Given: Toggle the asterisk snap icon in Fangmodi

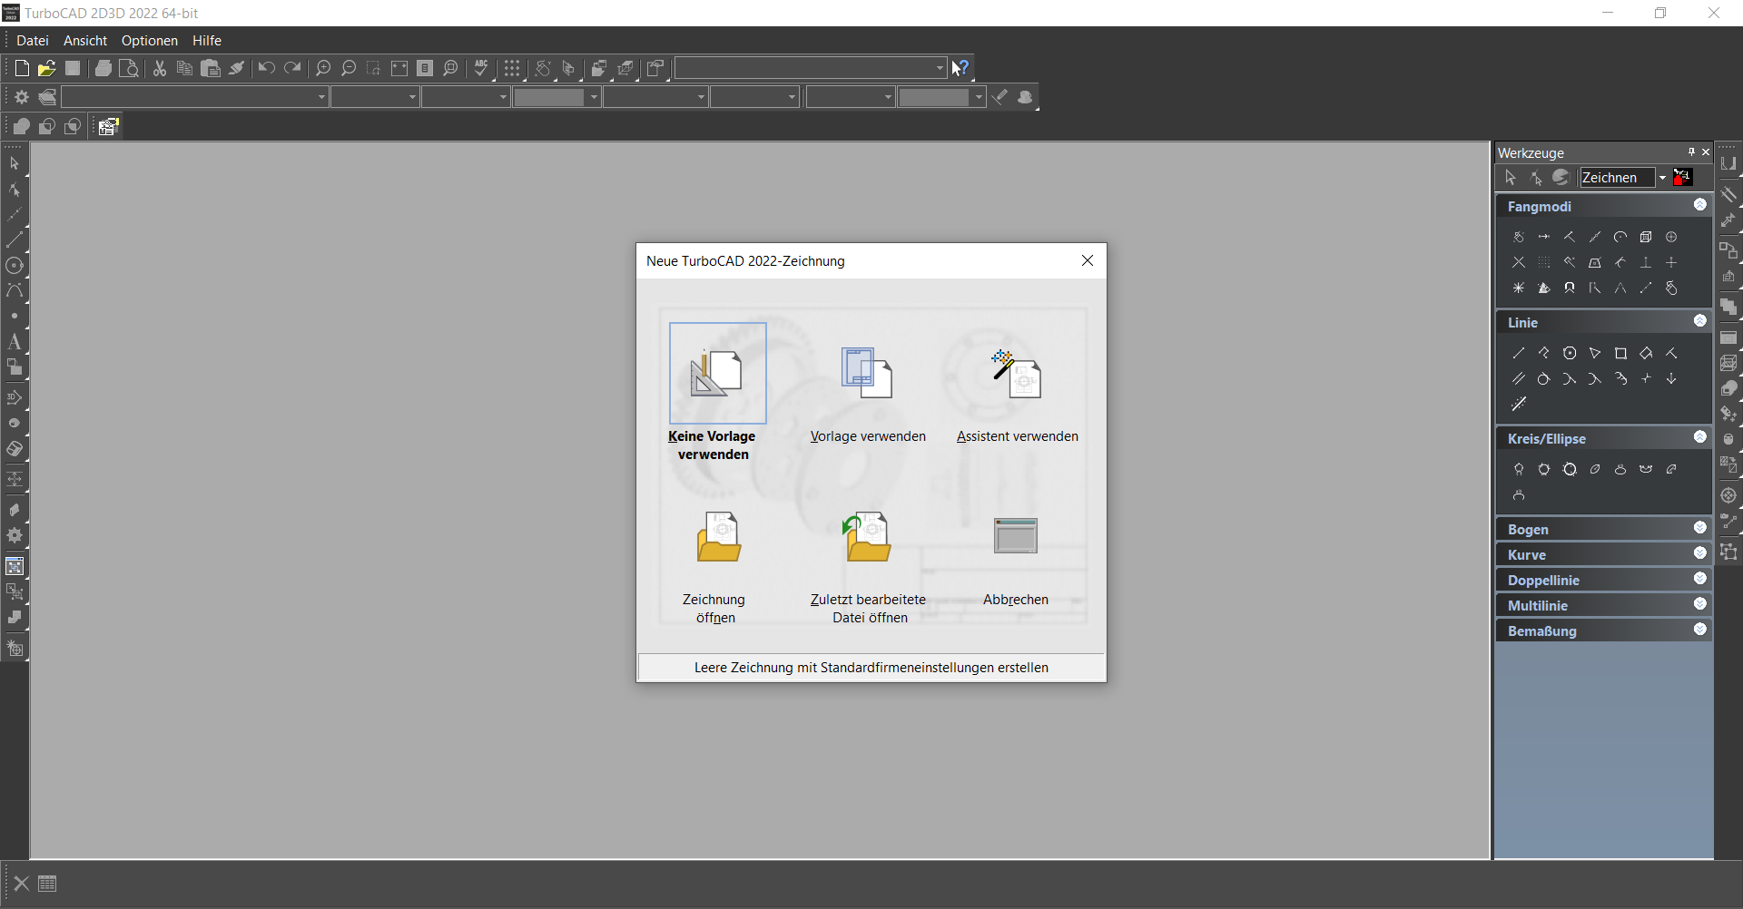Looking at the screenshot, I should 1519,288.
